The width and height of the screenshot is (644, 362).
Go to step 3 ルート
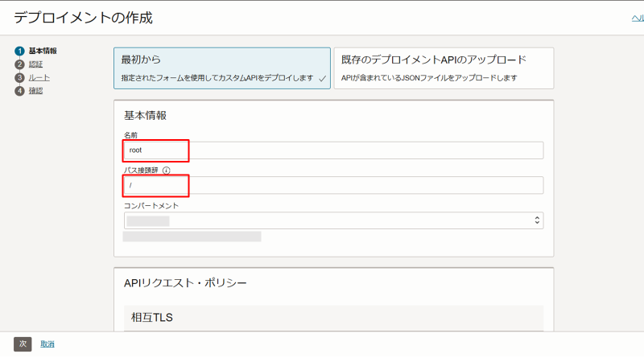click(x=39, y=77)
